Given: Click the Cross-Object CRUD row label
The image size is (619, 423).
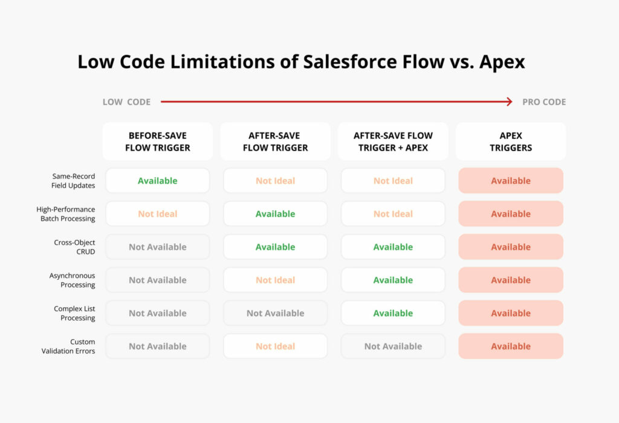Looking at the screenshot, I should pos(74,247).
